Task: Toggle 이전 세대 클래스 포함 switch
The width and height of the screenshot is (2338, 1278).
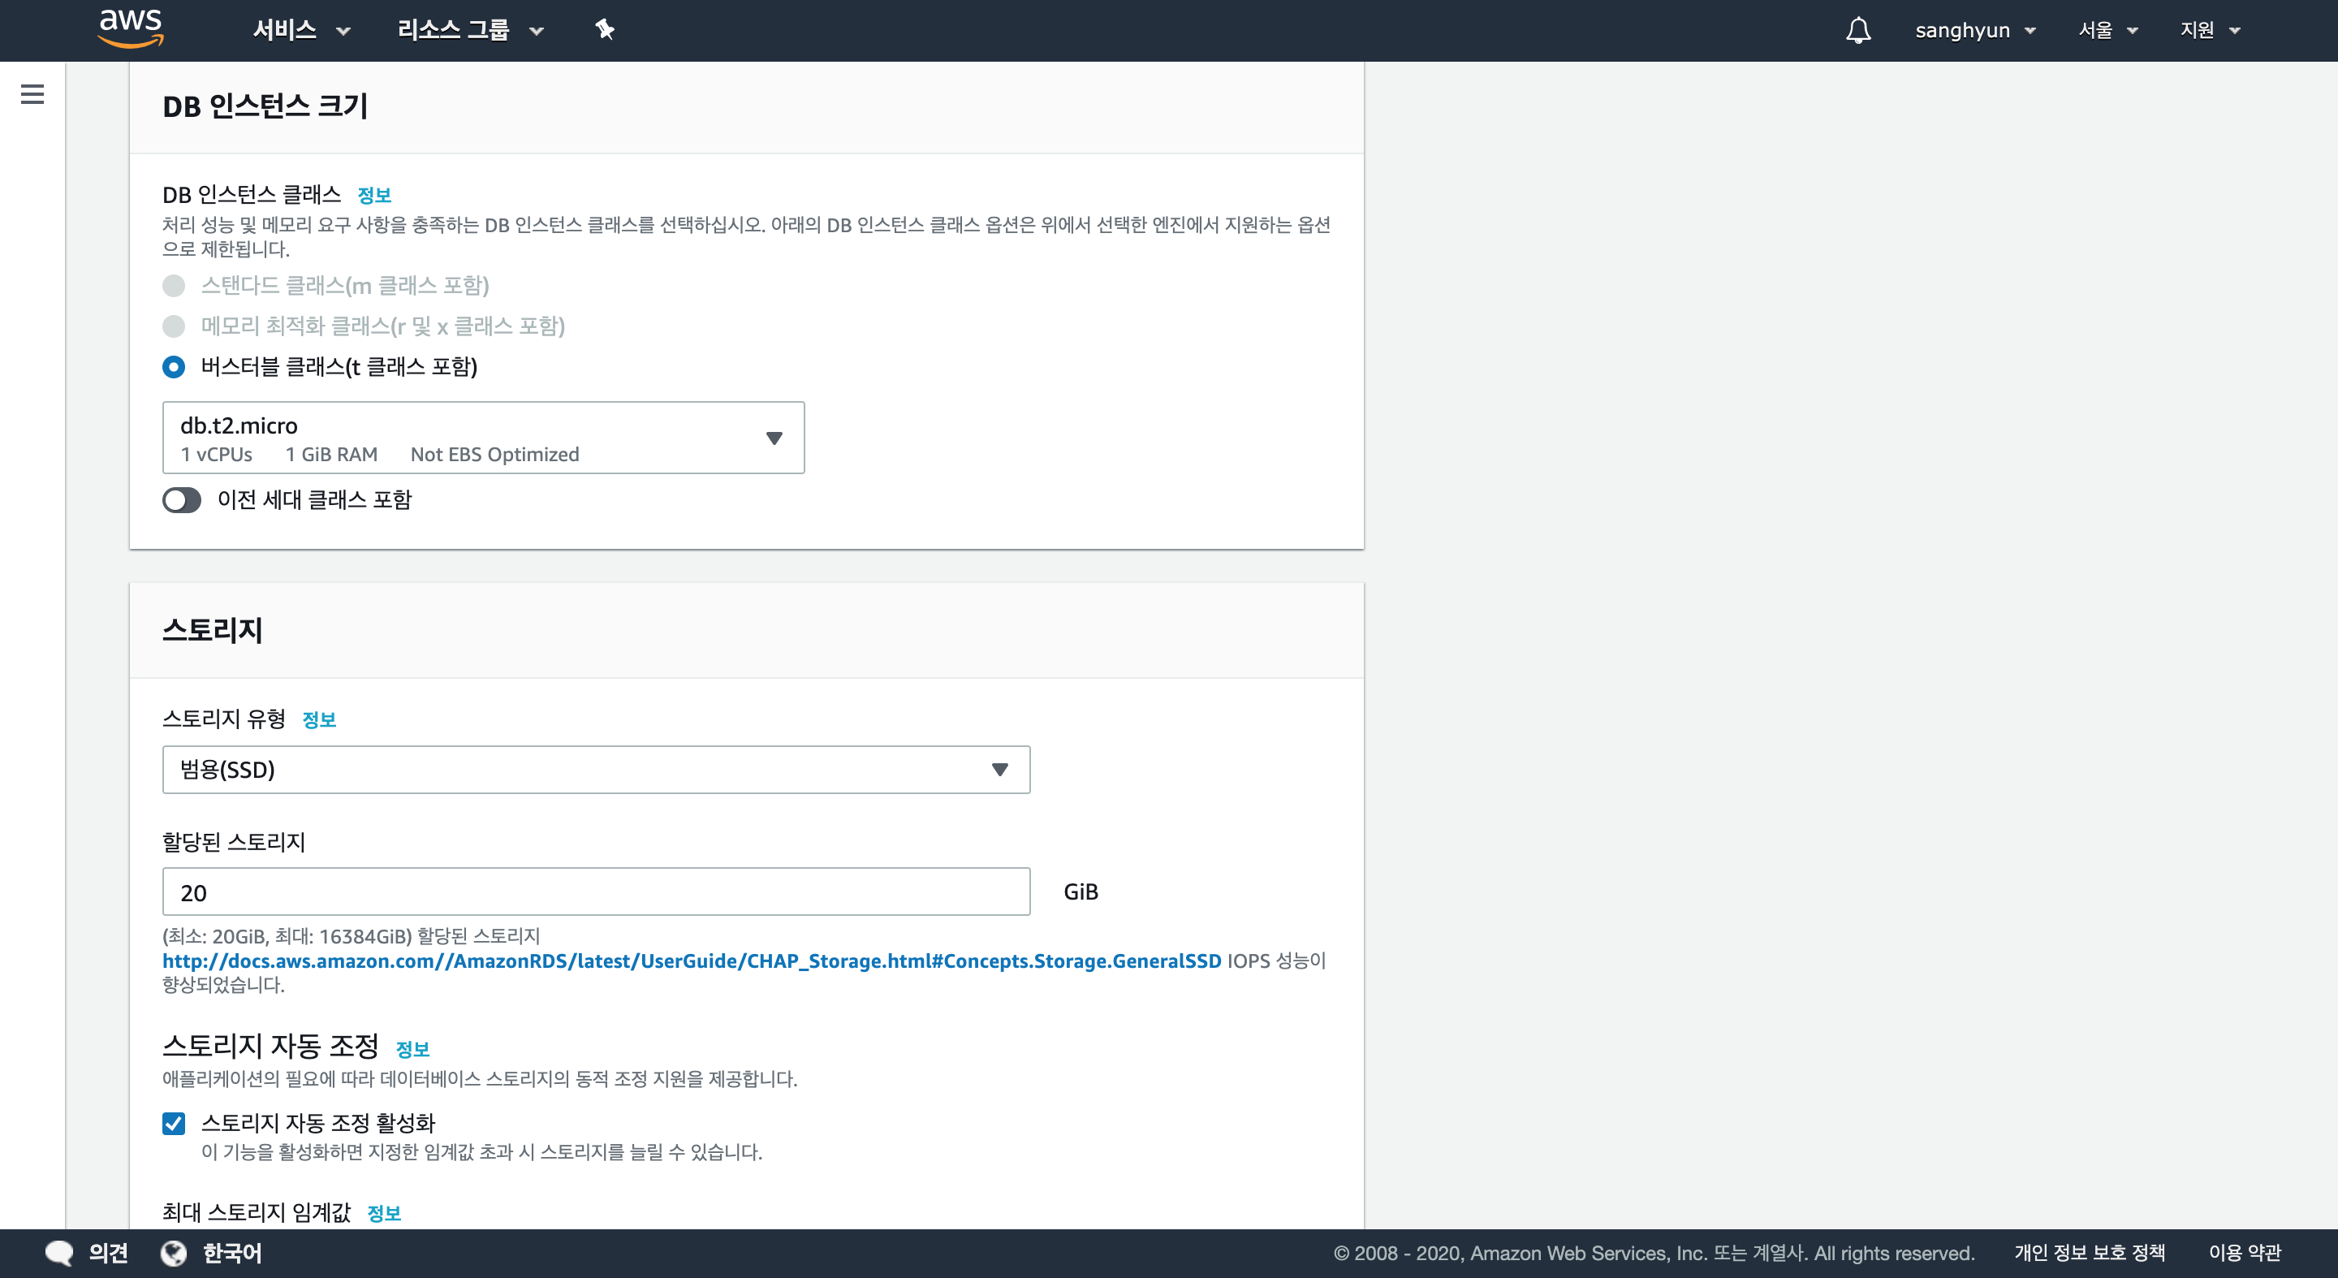Action: (182, 500)
